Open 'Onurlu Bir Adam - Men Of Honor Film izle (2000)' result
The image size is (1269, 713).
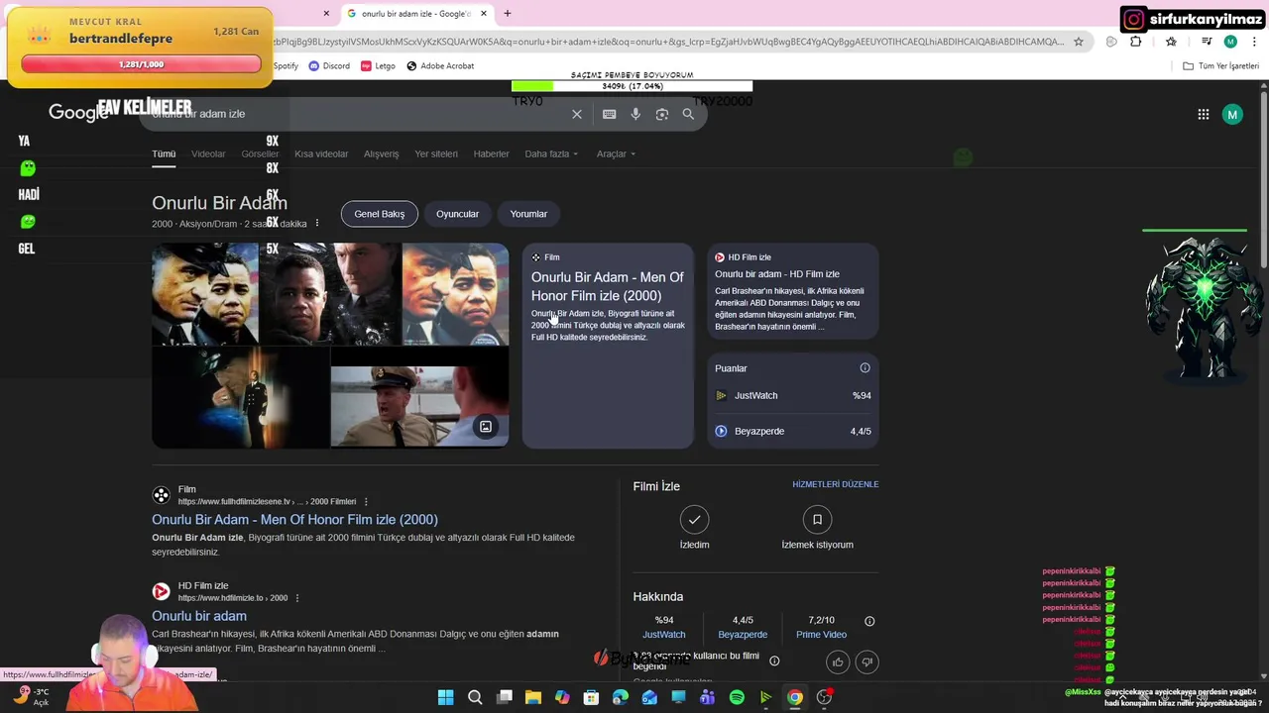(294, 520)
